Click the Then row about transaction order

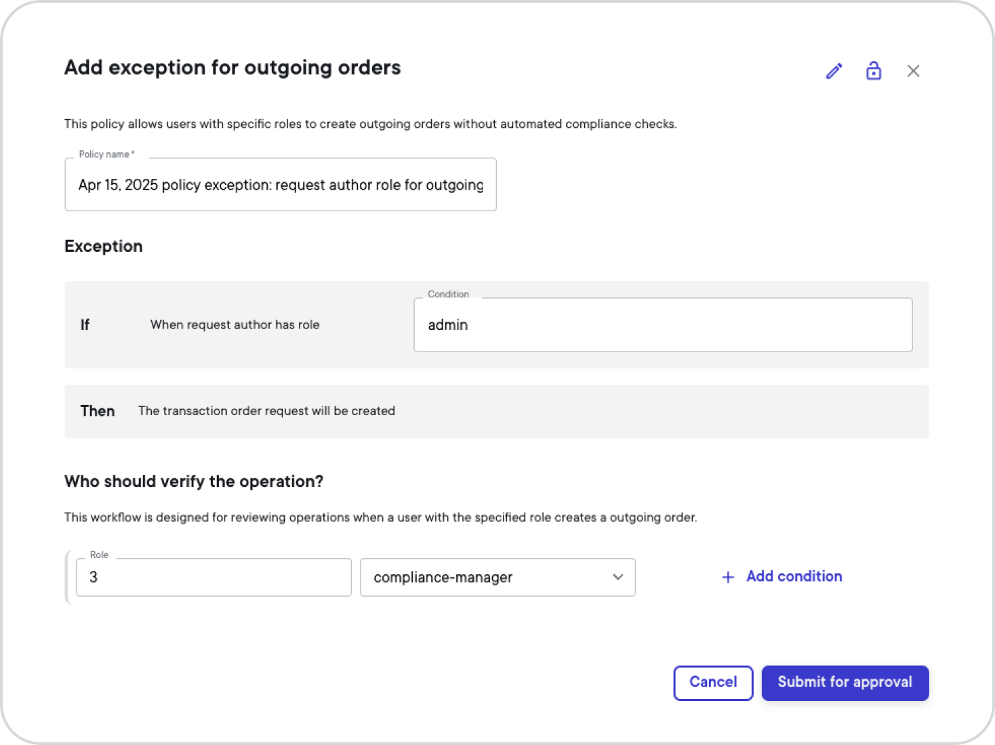pos(496,411)
